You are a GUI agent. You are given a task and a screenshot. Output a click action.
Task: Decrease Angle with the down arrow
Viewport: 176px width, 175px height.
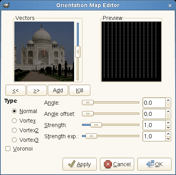point(168,105)
